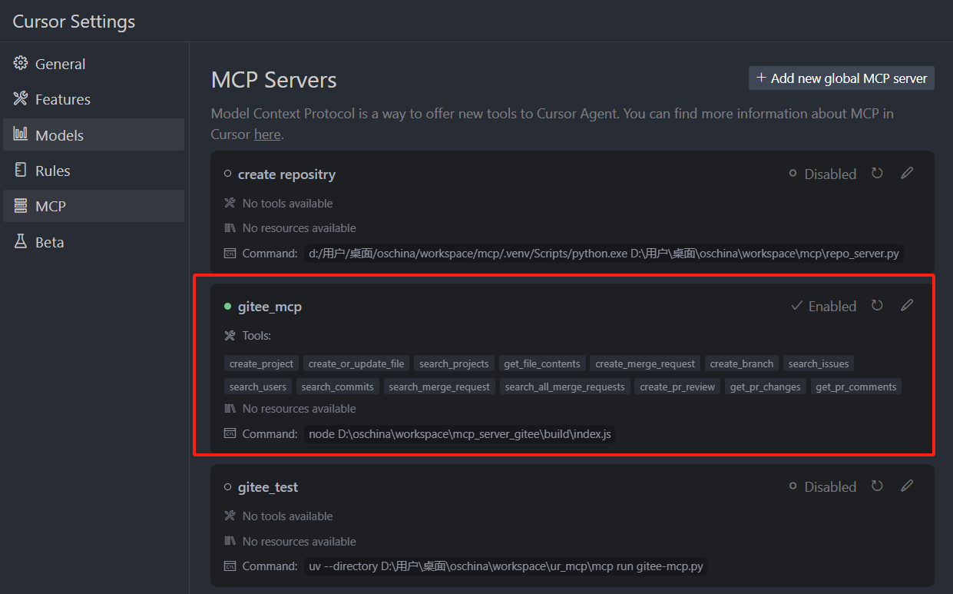Switch to the MCP settings tab
This screenshot has width=953, height=594.
[x=48, y=205]
